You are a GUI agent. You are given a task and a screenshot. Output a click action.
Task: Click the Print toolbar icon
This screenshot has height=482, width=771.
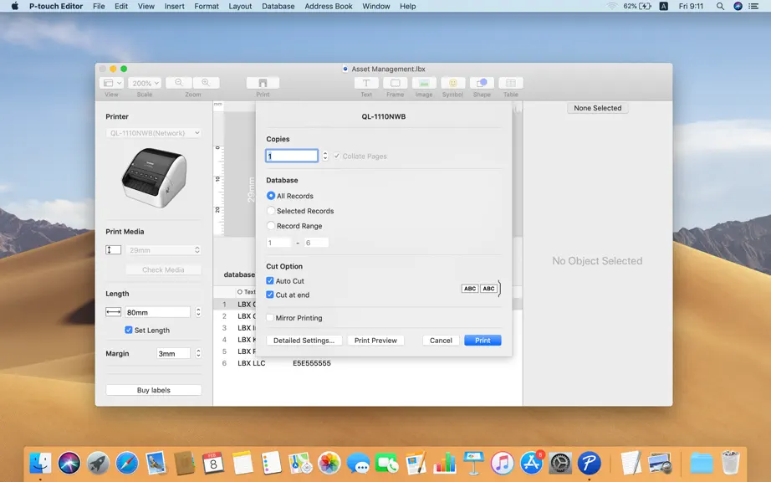(263, 83)
